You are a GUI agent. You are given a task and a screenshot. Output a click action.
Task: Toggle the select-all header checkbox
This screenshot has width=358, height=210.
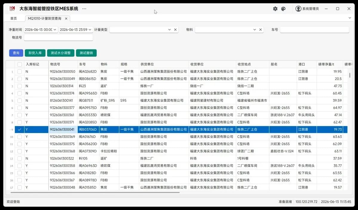tap(19, 64)
